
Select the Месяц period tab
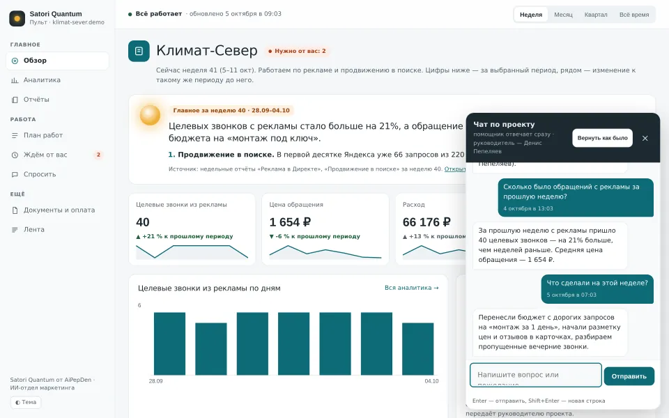(563, 15)
